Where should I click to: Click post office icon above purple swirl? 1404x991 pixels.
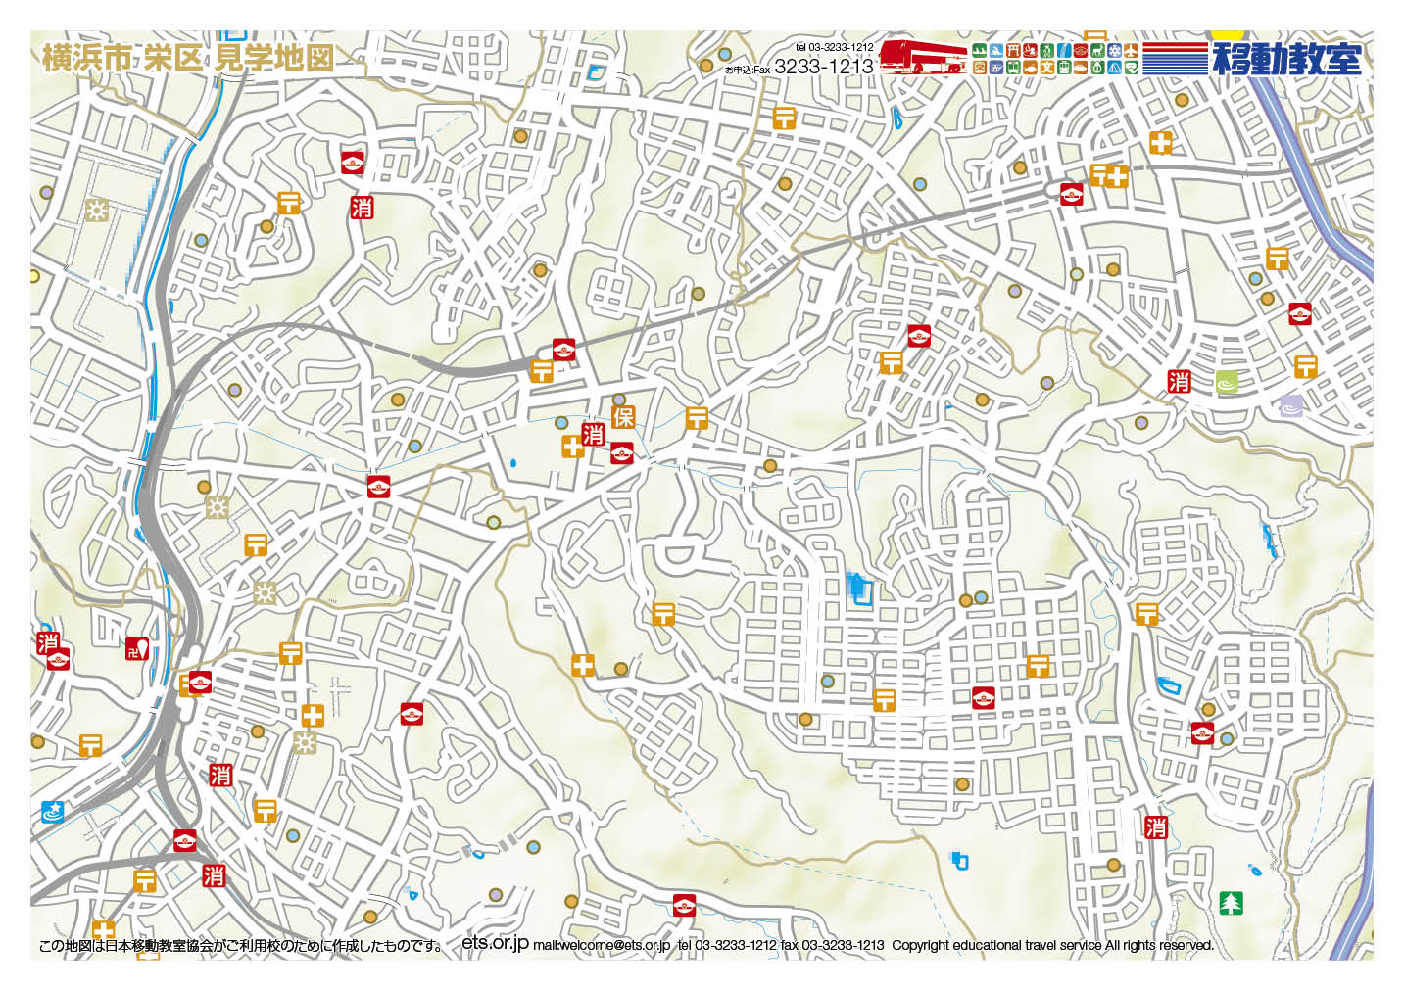click(1305, 366)
